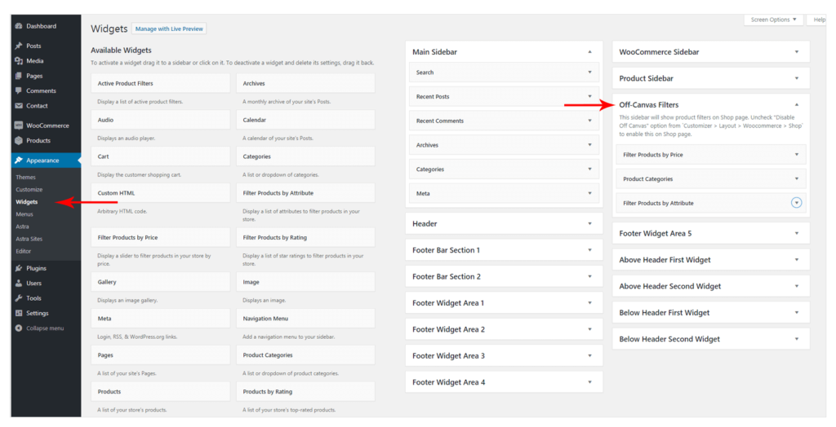Image resolution: width=836 pixels, height=427 pixels.
Task: Click the Contact envelope icon
Action: click(x=19, y=105)
